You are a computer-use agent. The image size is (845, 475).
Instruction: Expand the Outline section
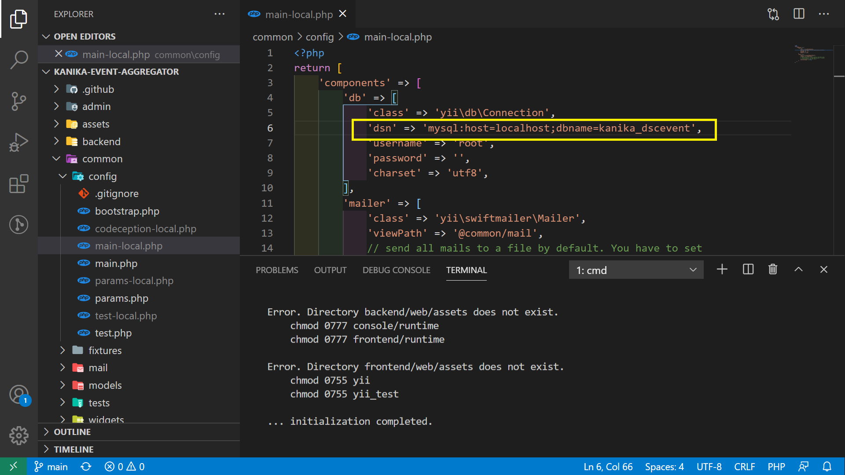pyautogui.click(x=139, y=432)
